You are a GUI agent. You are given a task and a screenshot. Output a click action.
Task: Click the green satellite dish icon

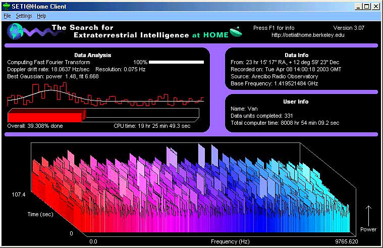236,32
